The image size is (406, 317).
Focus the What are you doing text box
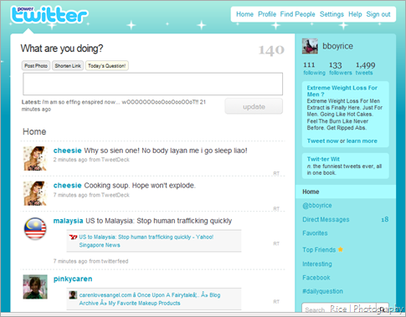tap(152, 84)
